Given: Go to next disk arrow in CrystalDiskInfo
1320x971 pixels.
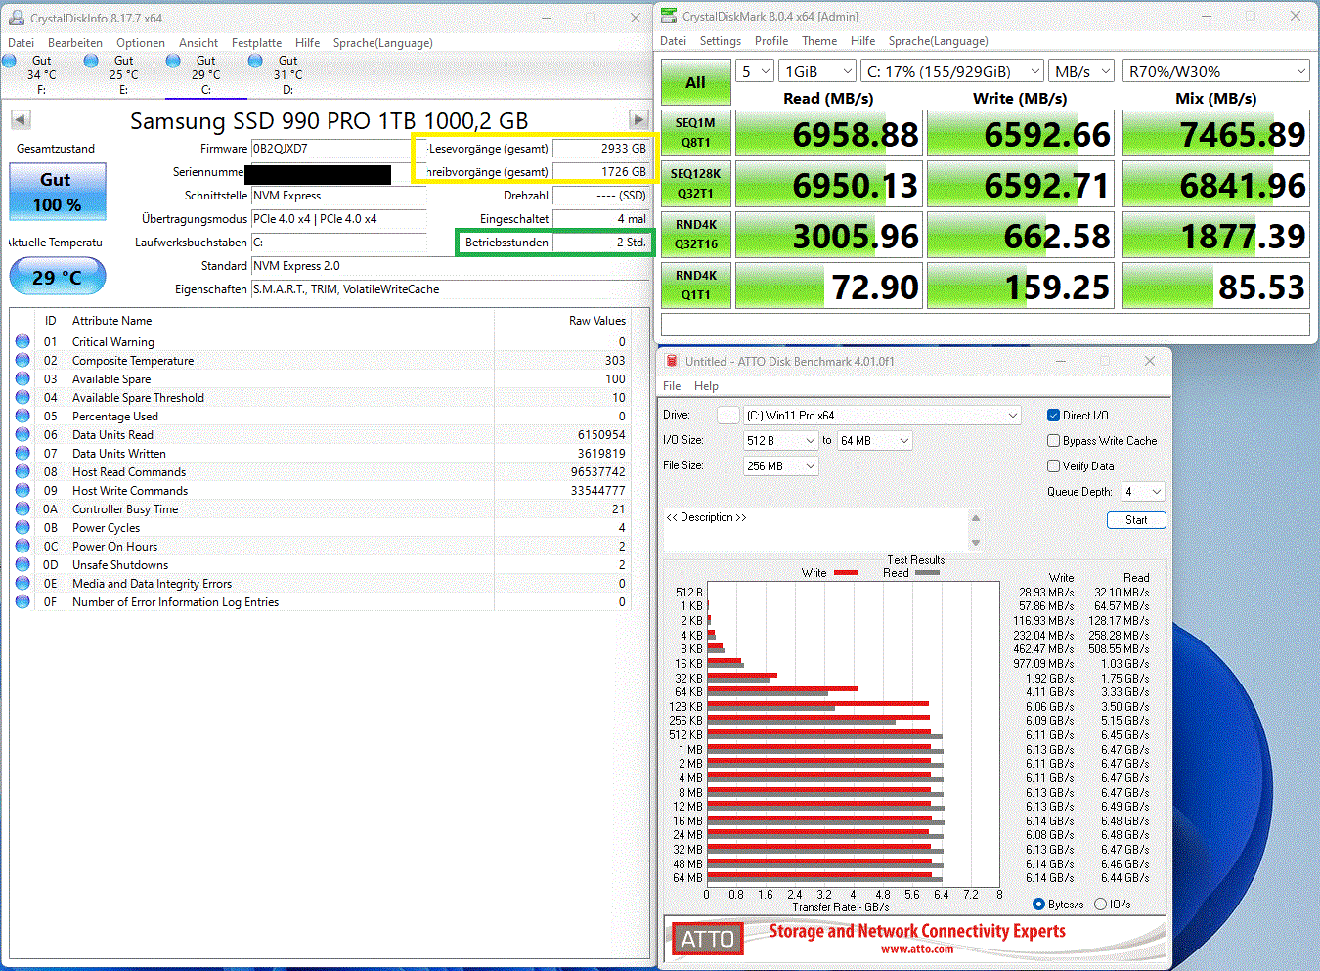Looking at the screenshot, I should coord(638,120).
